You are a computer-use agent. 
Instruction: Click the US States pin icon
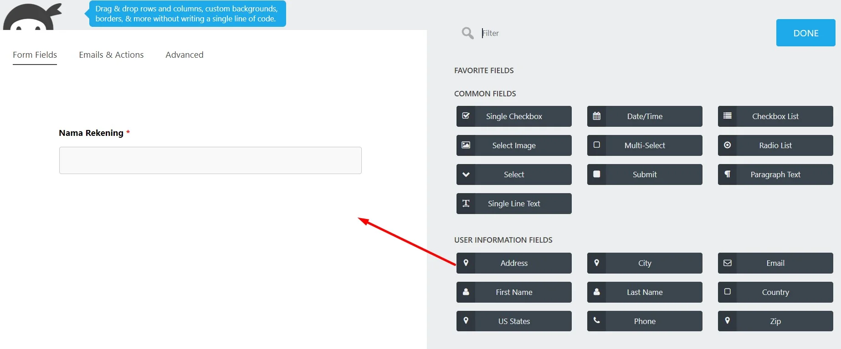pos(466,320)
